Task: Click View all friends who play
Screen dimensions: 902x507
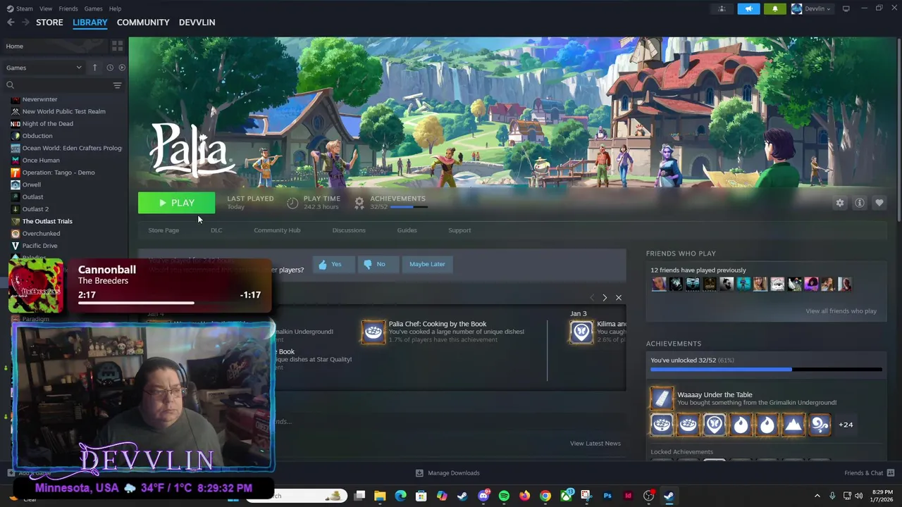Action: pos(841,311)
